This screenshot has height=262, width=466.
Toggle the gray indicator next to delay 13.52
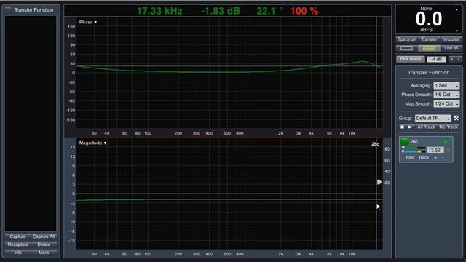[448, 150]
